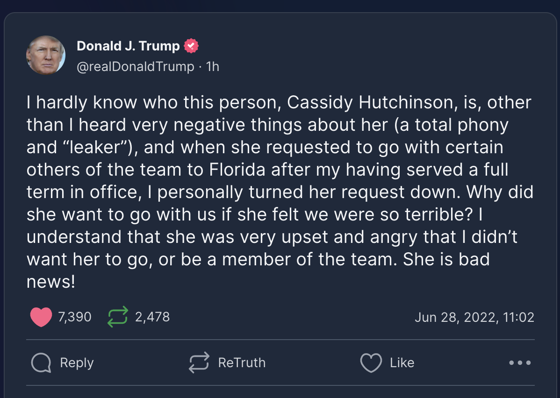Click the Like text label

[x=402, y=362]
